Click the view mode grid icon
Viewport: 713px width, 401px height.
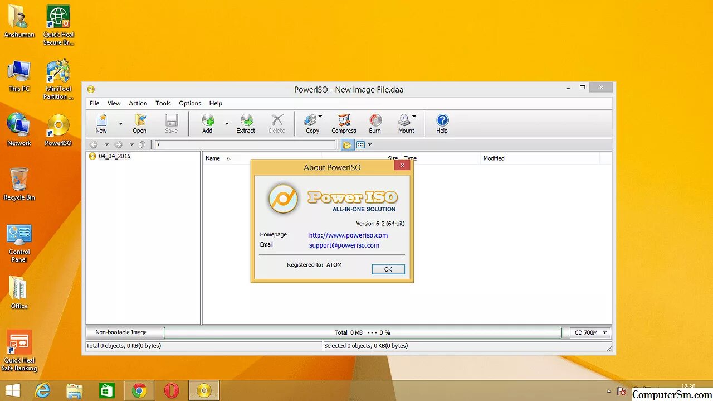[x=361, y=145]
